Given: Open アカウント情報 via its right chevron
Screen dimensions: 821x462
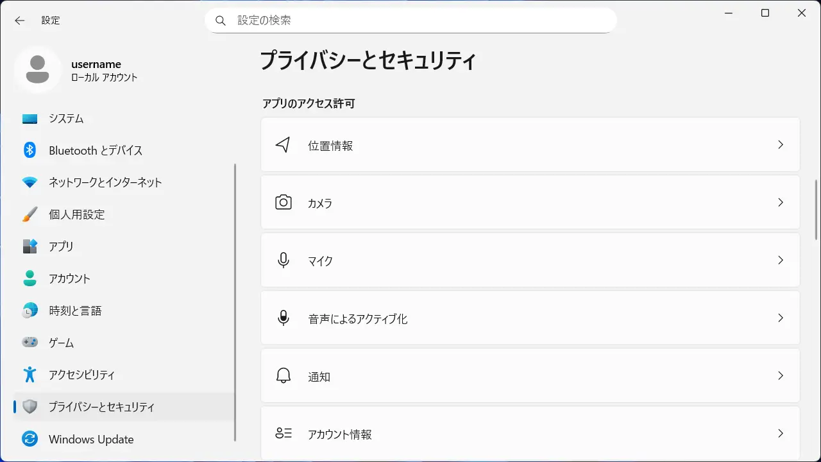Looking at the screenshot, I should coord(781,434).
